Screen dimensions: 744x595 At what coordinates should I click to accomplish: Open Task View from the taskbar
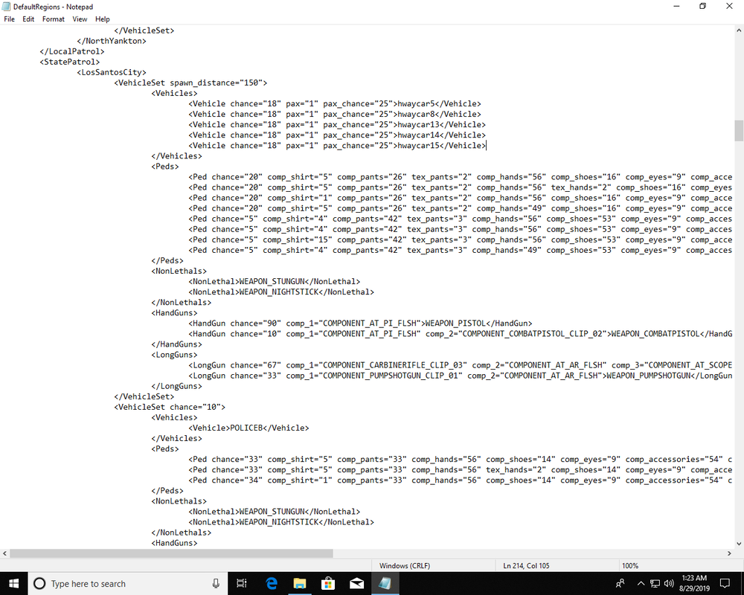[x=241, y=583]
